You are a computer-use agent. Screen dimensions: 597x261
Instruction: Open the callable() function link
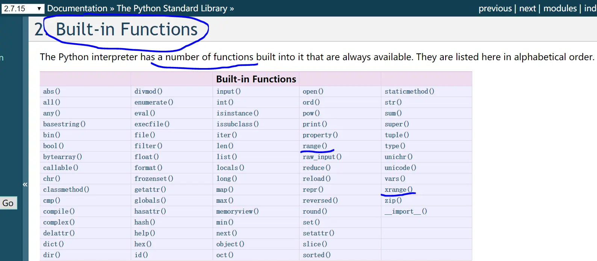click(x=60, y=168)
